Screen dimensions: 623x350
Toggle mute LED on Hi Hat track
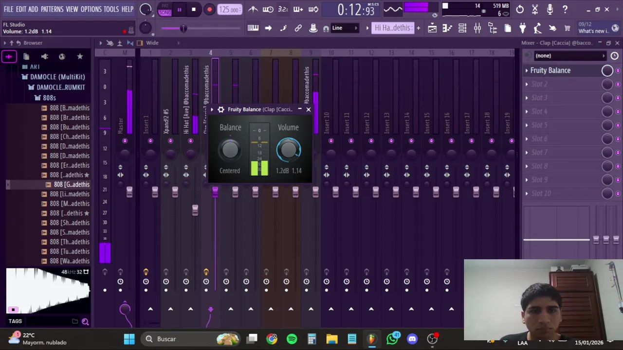[x=190, y=141]
